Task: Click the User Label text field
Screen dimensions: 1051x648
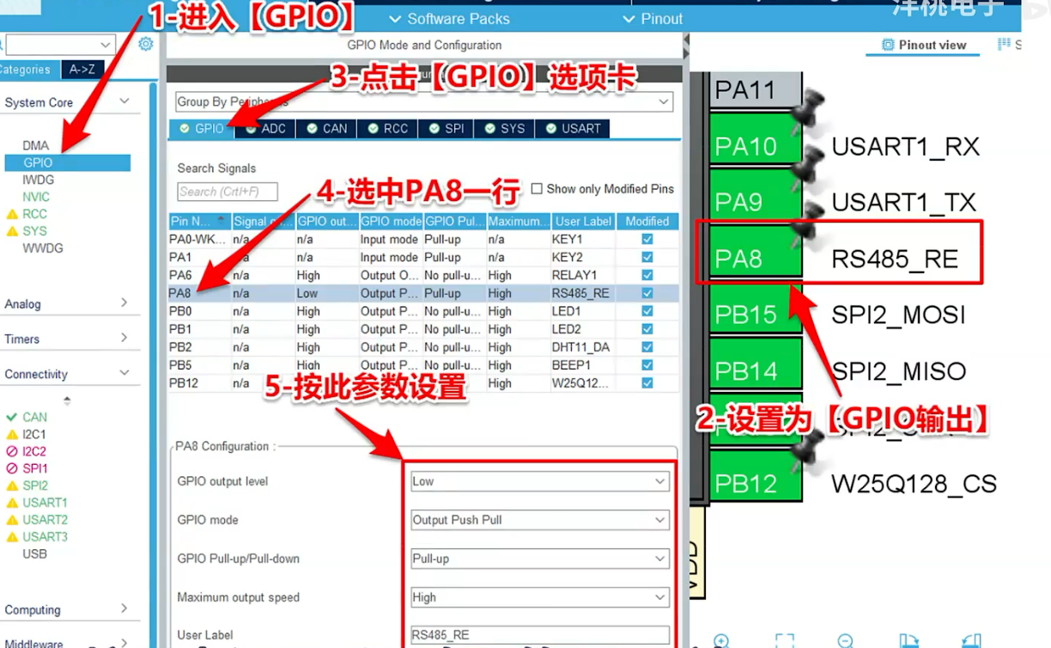Action: point(539,635)
